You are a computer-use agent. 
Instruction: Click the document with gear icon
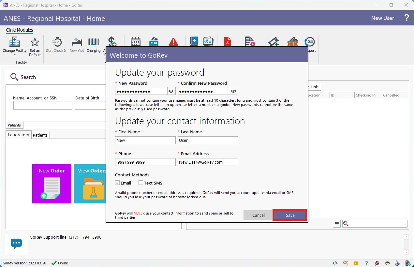(250, 42)
